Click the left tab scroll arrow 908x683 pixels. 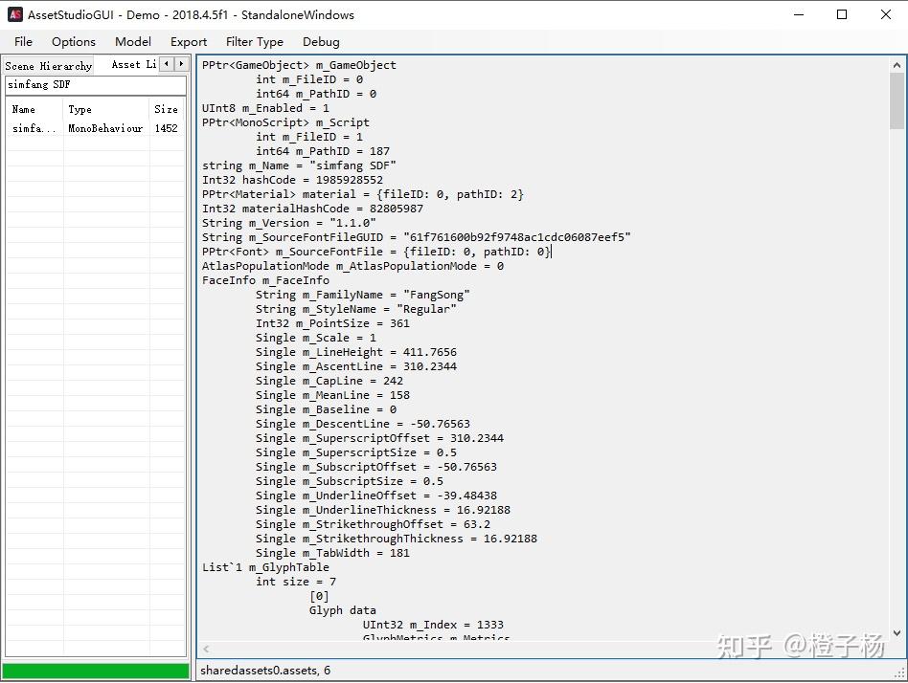tap(165, 64)
